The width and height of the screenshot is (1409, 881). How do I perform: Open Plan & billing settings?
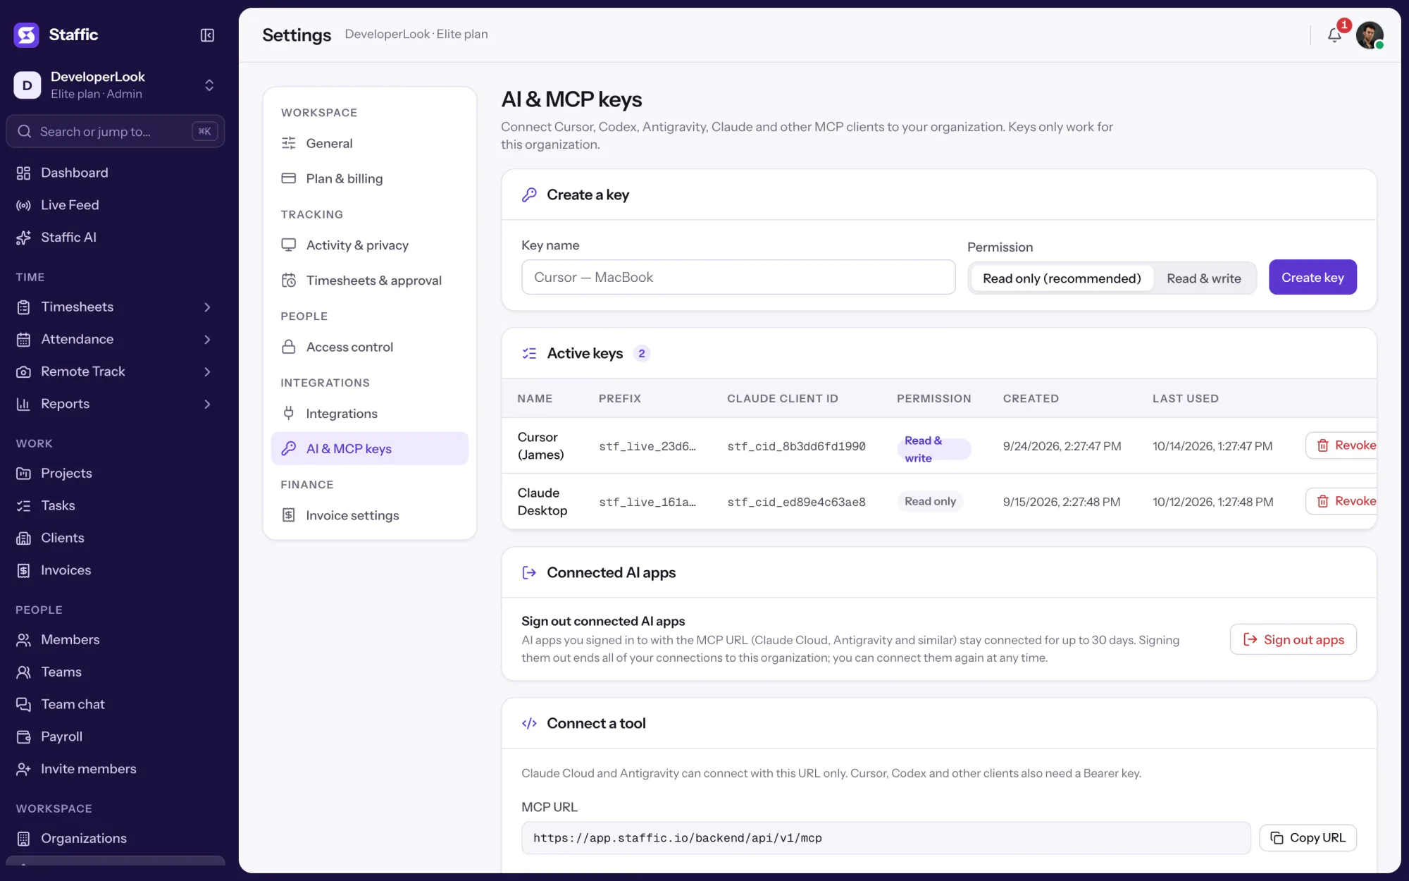369,179
